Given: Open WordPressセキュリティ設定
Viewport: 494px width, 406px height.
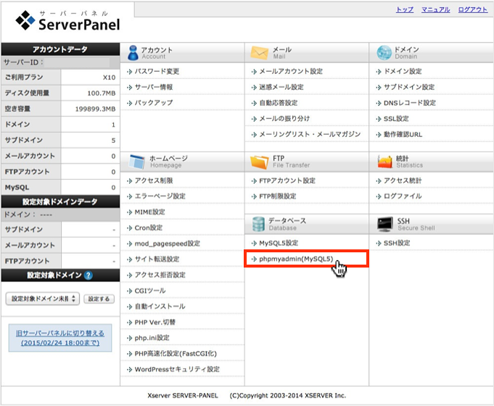Looking at the screenshot, I should [177, 369].
